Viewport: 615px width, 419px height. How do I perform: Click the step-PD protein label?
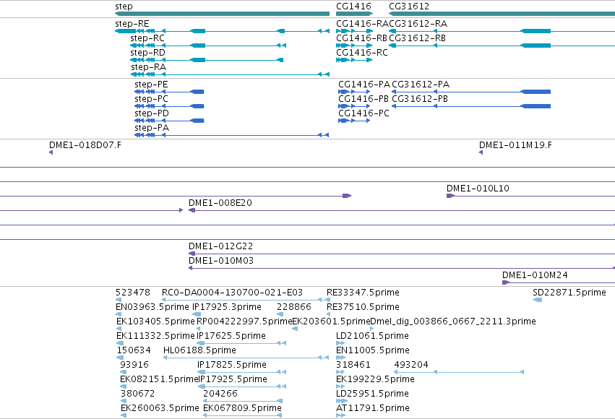point(151,113)
